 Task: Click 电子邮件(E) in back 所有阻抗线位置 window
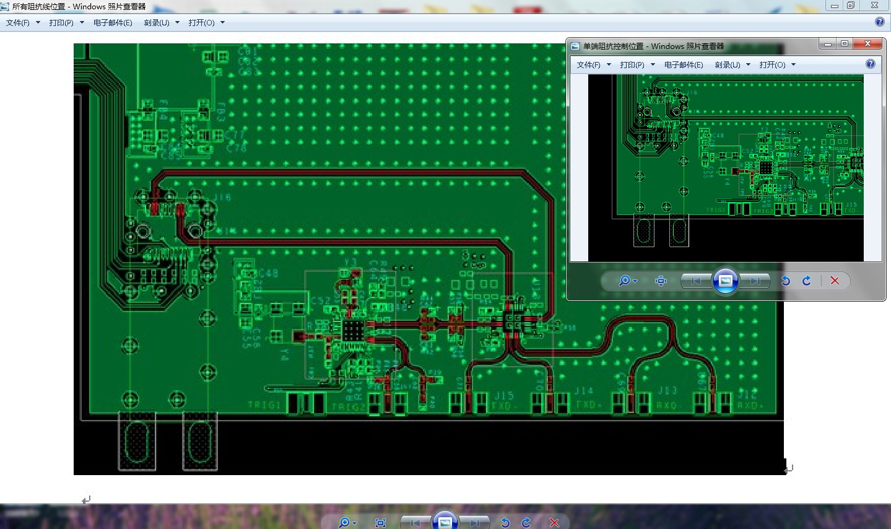click(113, 23)
